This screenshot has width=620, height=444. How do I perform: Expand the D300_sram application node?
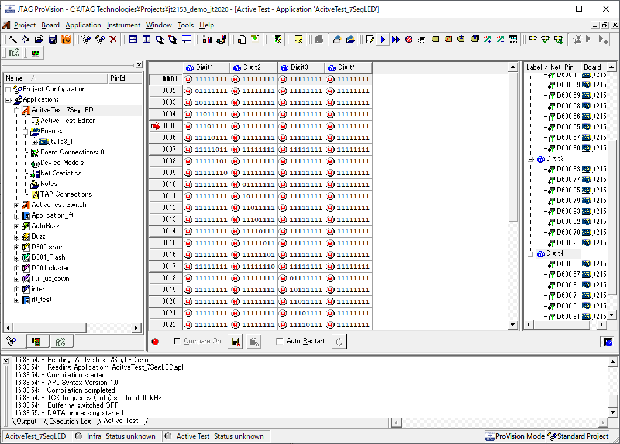pos(17,247)
